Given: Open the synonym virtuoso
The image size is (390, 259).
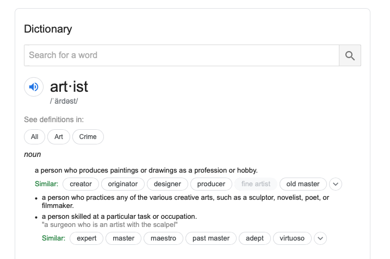Looking at the screenshot, I should pyautogui.click(x=292, y=238).
